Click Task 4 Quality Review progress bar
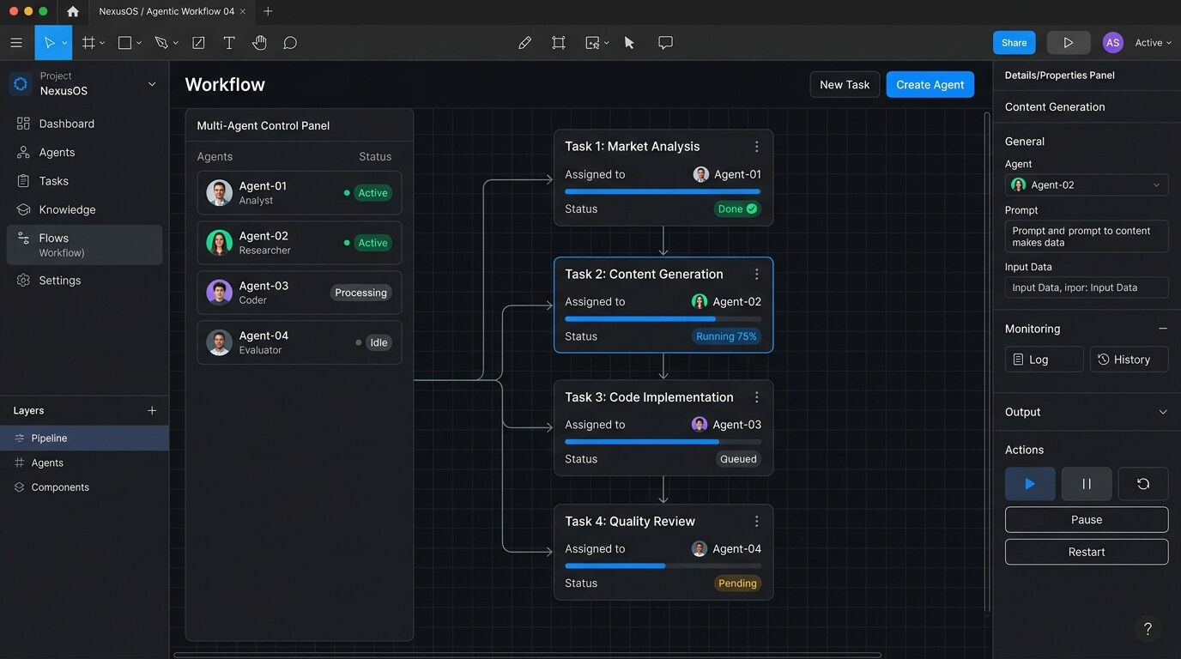Image resolution: width=1181 pixels, height=659 pixels. pos(663,566)
